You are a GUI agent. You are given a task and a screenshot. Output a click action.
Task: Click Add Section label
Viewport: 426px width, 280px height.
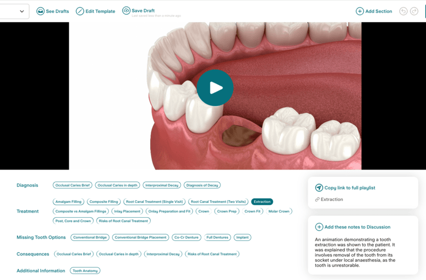[379, 11]
